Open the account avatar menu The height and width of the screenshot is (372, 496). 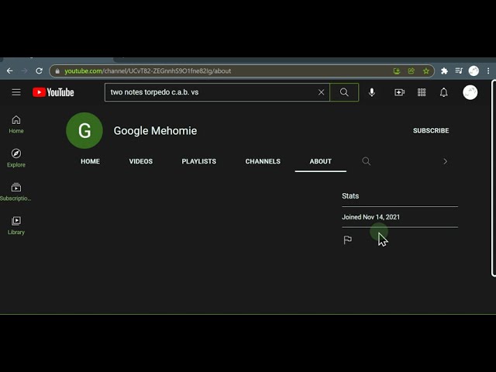click(x=470, y=92)
